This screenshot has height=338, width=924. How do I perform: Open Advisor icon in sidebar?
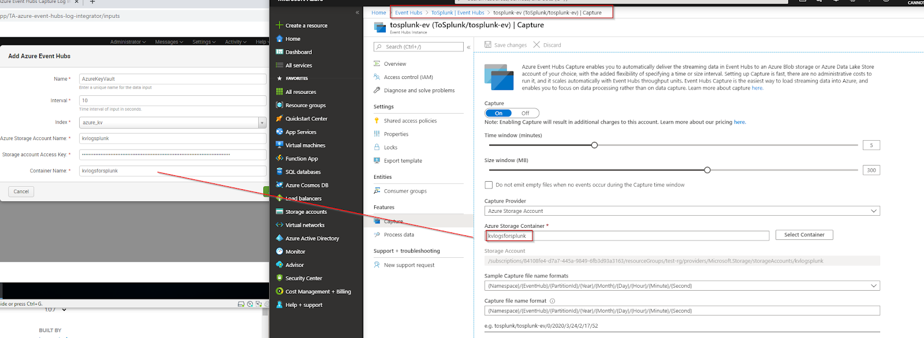[x=280, y=265]
